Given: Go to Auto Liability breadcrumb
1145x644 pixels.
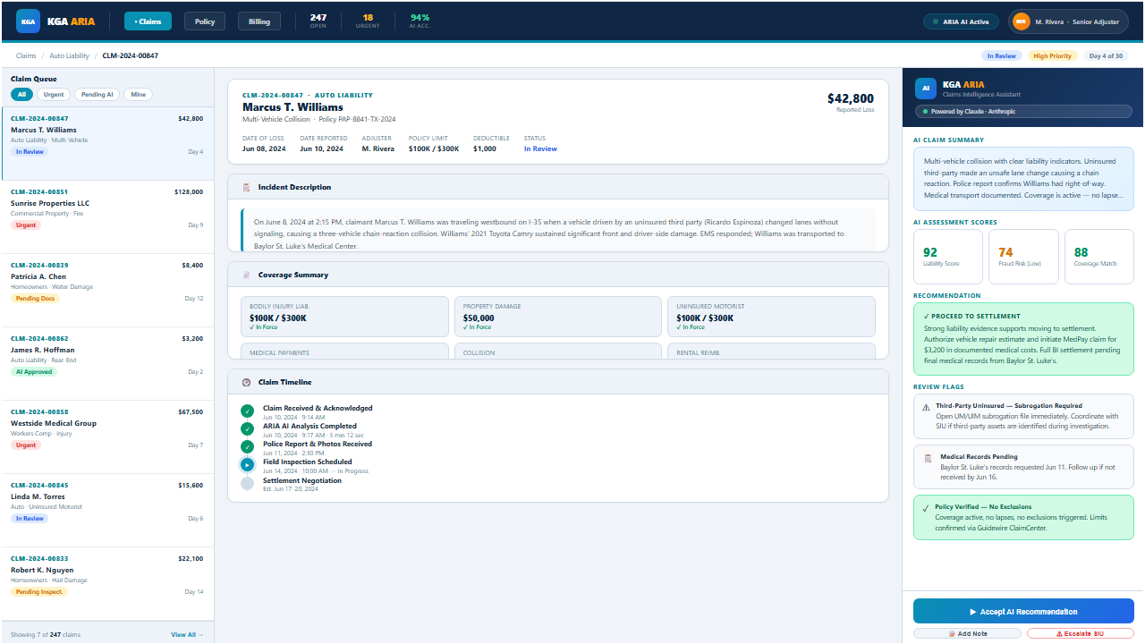Looking at the screenshot, I should coord(70,55).
